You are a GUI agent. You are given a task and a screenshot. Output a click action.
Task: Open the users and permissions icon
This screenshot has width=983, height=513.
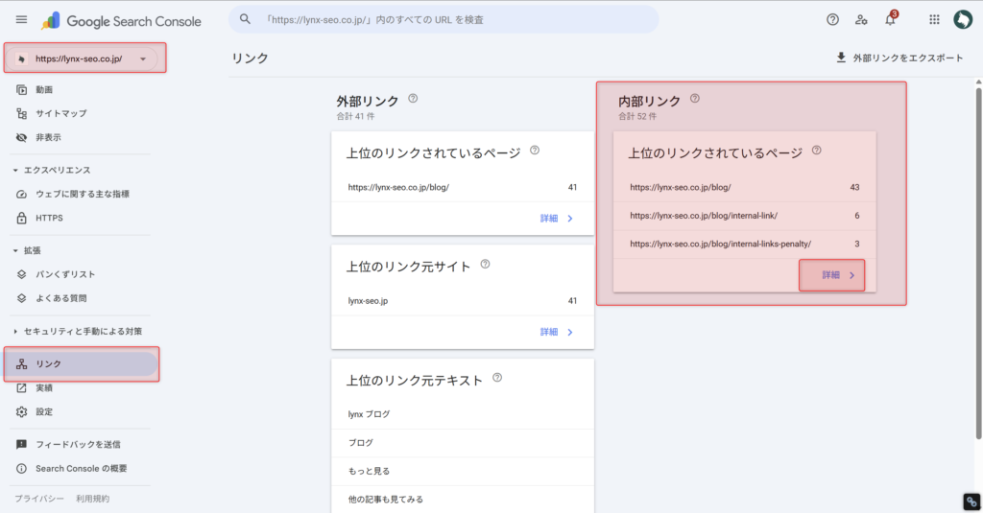861,19
